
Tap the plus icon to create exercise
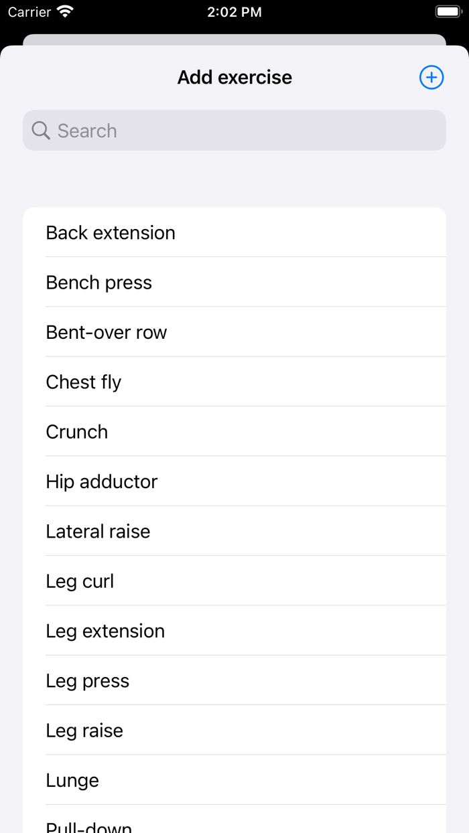[x=431, y=78]
